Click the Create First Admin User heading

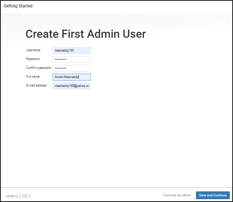click(85, 34)
